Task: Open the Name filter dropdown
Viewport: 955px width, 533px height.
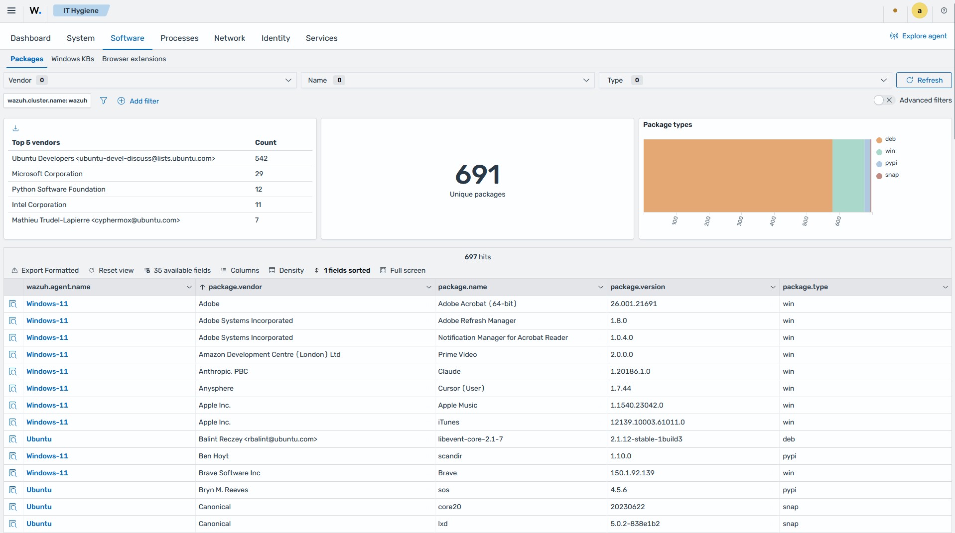Action: [447, 80]
